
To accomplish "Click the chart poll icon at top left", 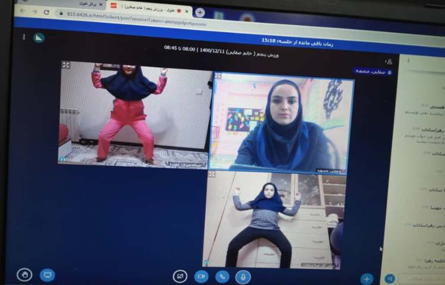I will pos(39,38).
